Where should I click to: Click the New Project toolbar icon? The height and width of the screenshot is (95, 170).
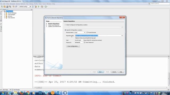click(5, 7)
